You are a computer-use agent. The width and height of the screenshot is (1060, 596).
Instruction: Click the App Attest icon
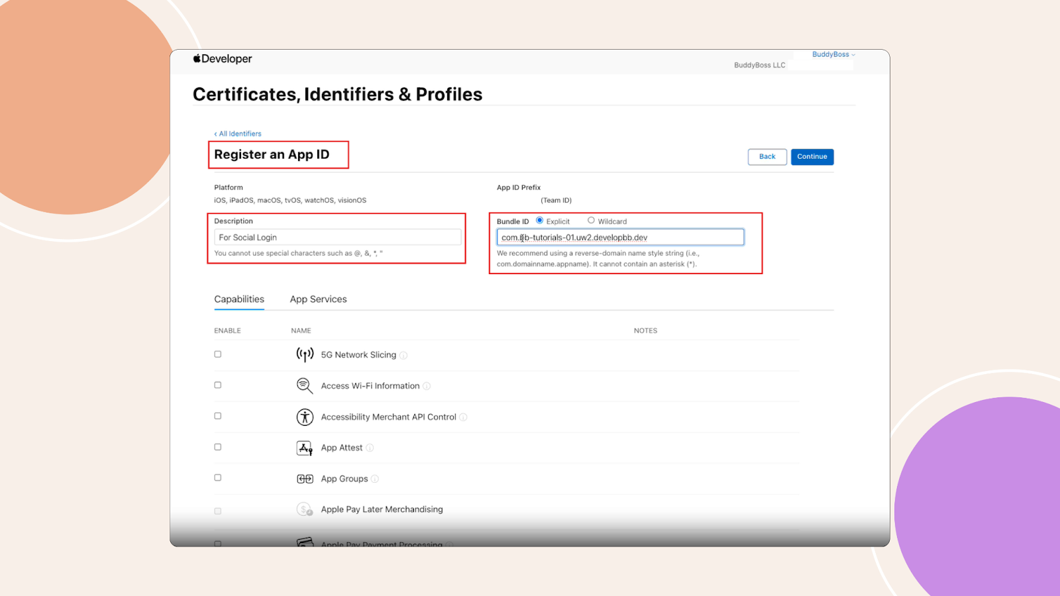tap(305, 448)
